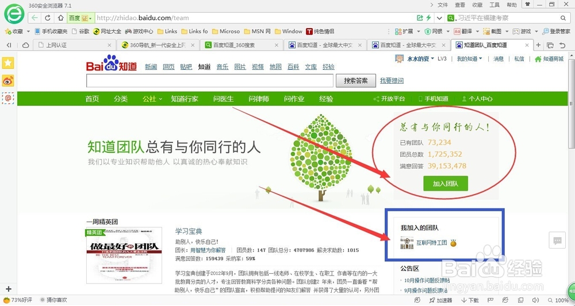The height and width of the screenshot is (306, 575).
Task: Open 网址大全 bookmark
Action: (107, 32)
